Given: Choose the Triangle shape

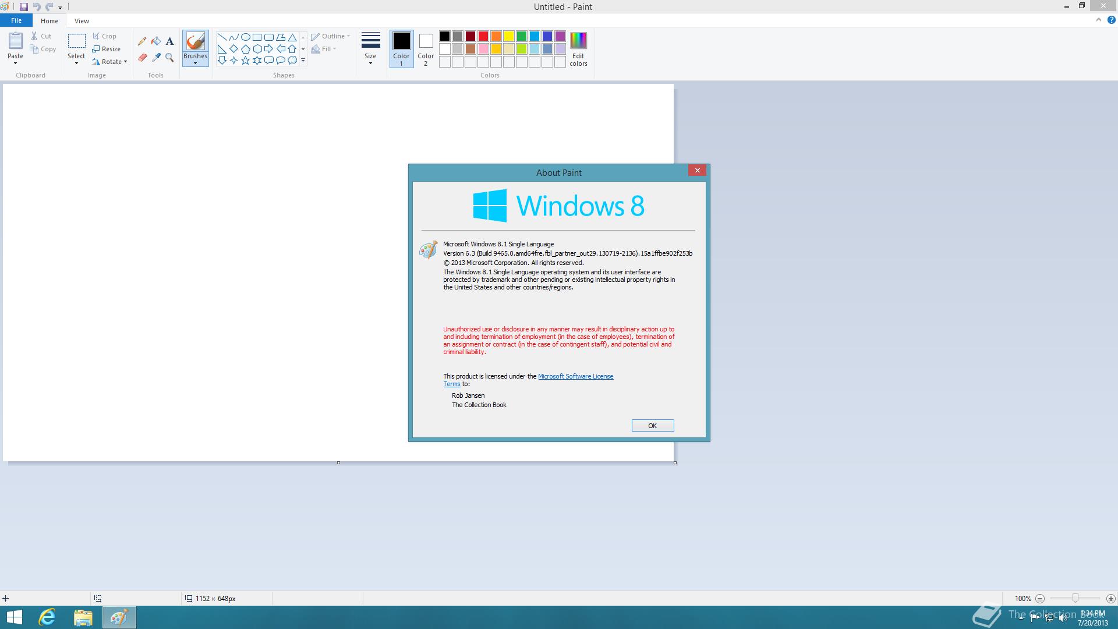Looking at the screenshot, I should (292, 37).
